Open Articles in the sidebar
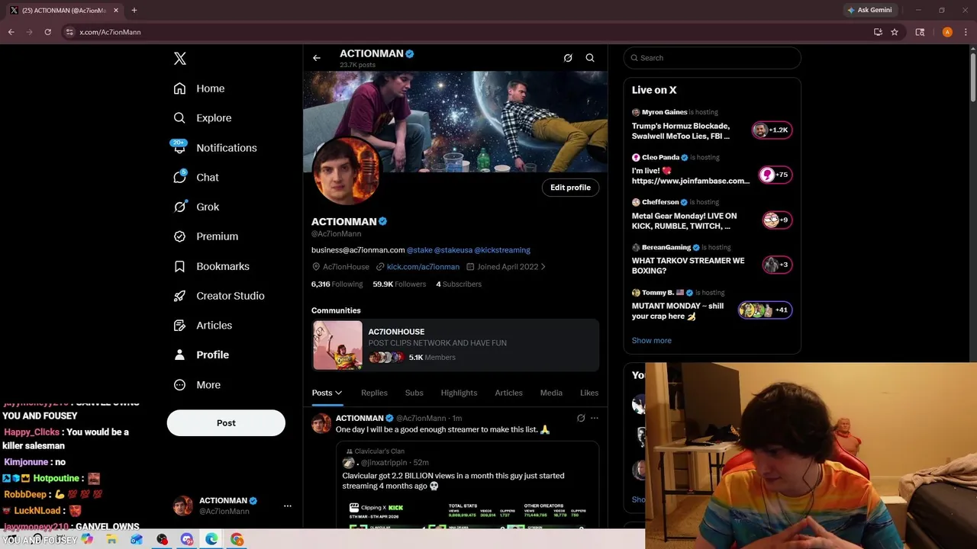 (x=203, y=325)
